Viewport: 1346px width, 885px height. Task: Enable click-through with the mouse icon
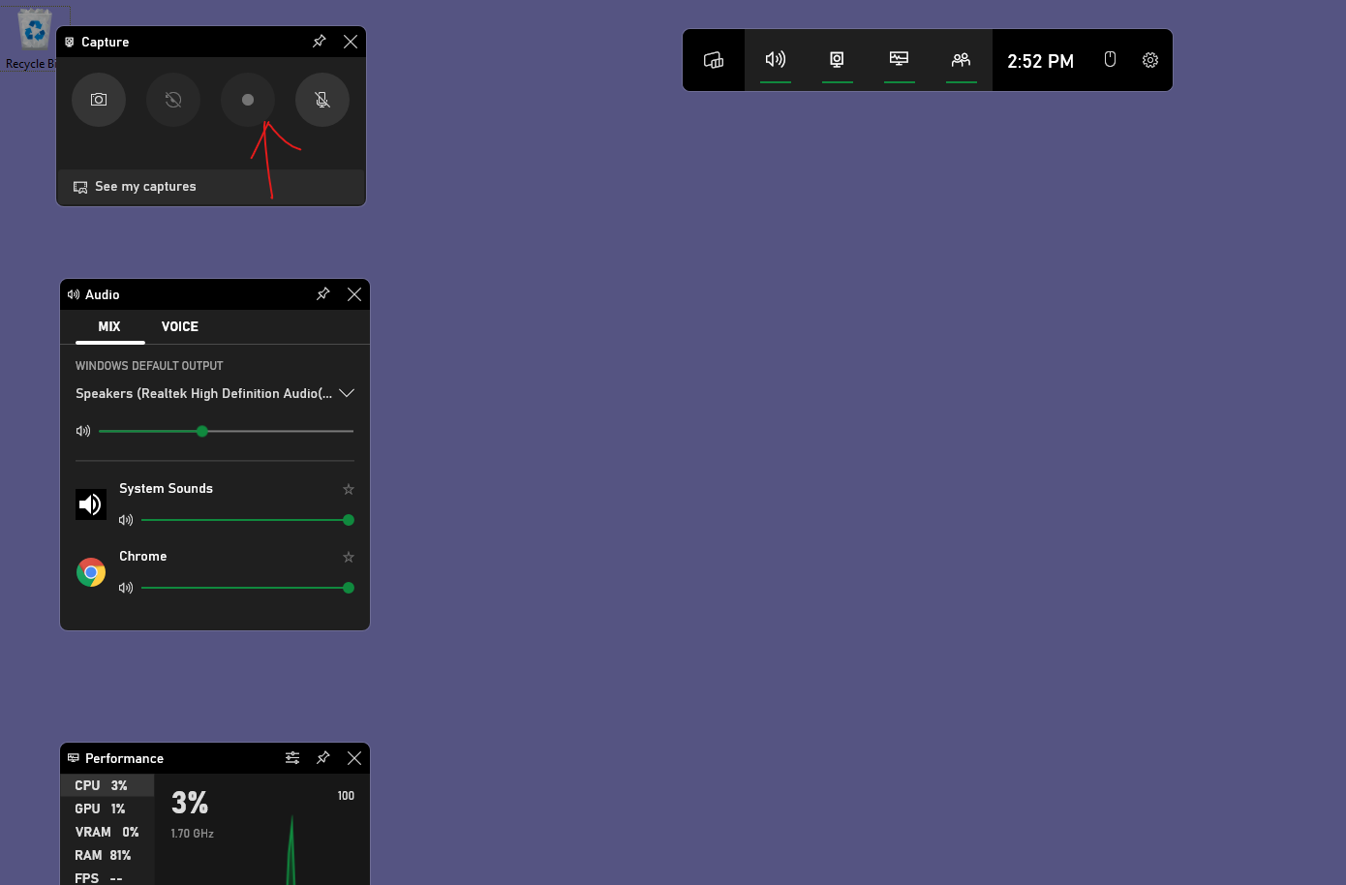(x=1111, y=60)
